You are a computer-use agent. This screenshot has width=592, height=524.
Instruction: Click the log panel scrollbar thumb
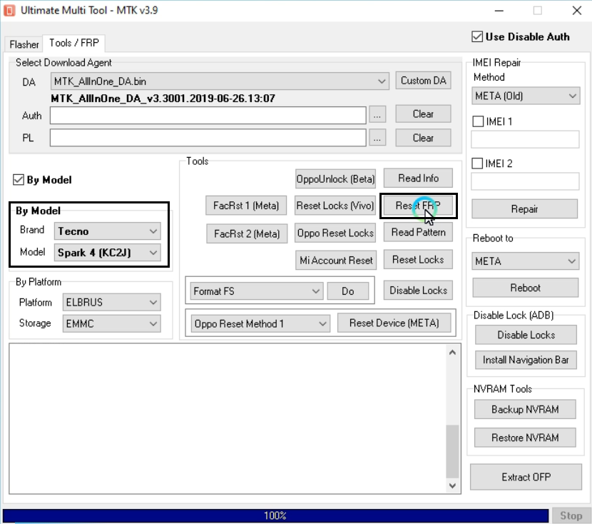point(453,452)
